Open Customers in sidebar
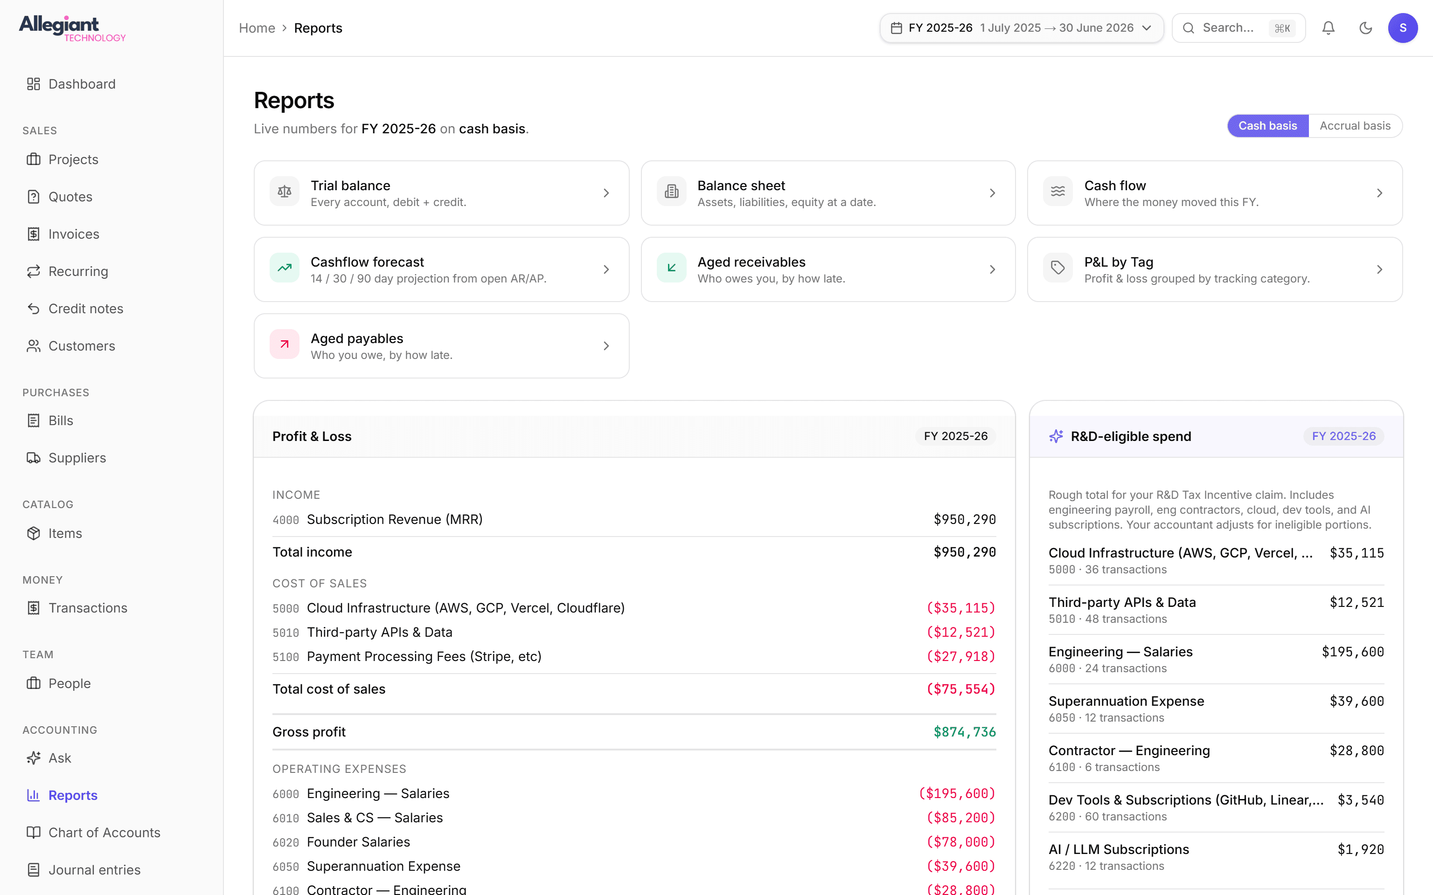 tap(111, 346)
